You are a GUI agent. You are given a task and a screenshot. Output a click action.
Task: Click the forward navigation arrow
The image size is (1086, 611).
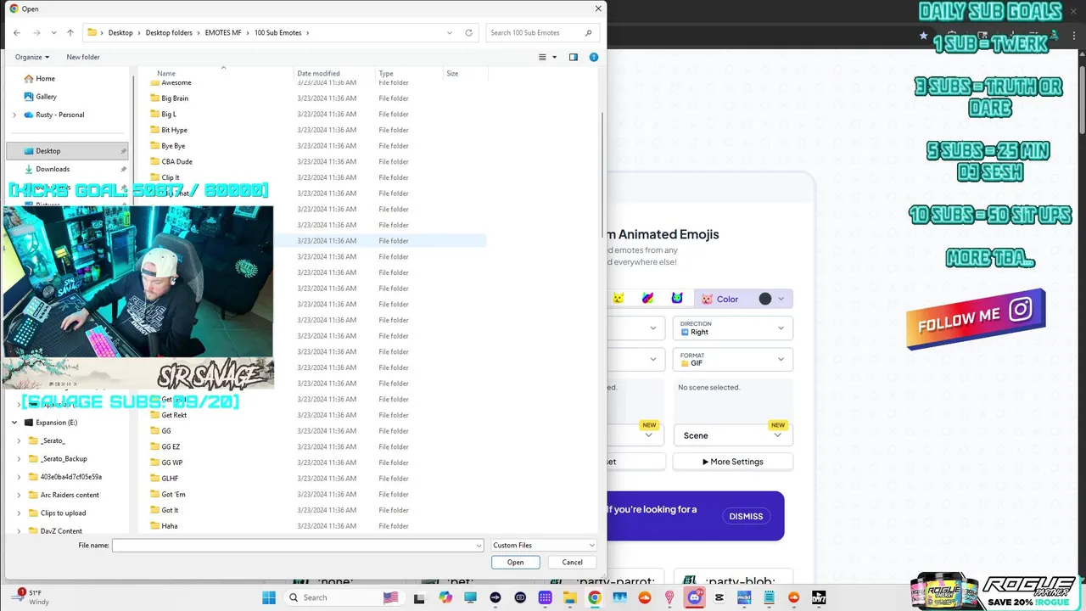[36, 33]
